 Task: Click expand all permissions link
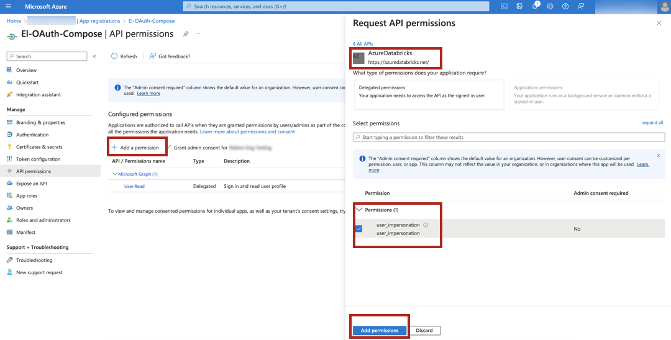click(652, 123)
